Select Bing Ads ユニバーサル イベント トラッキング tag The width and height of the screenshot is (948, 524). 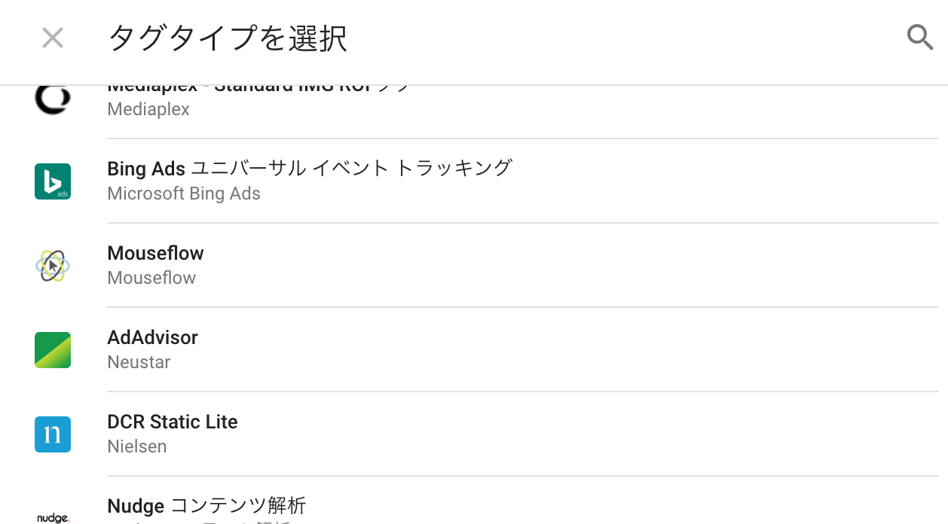[310, 168]
